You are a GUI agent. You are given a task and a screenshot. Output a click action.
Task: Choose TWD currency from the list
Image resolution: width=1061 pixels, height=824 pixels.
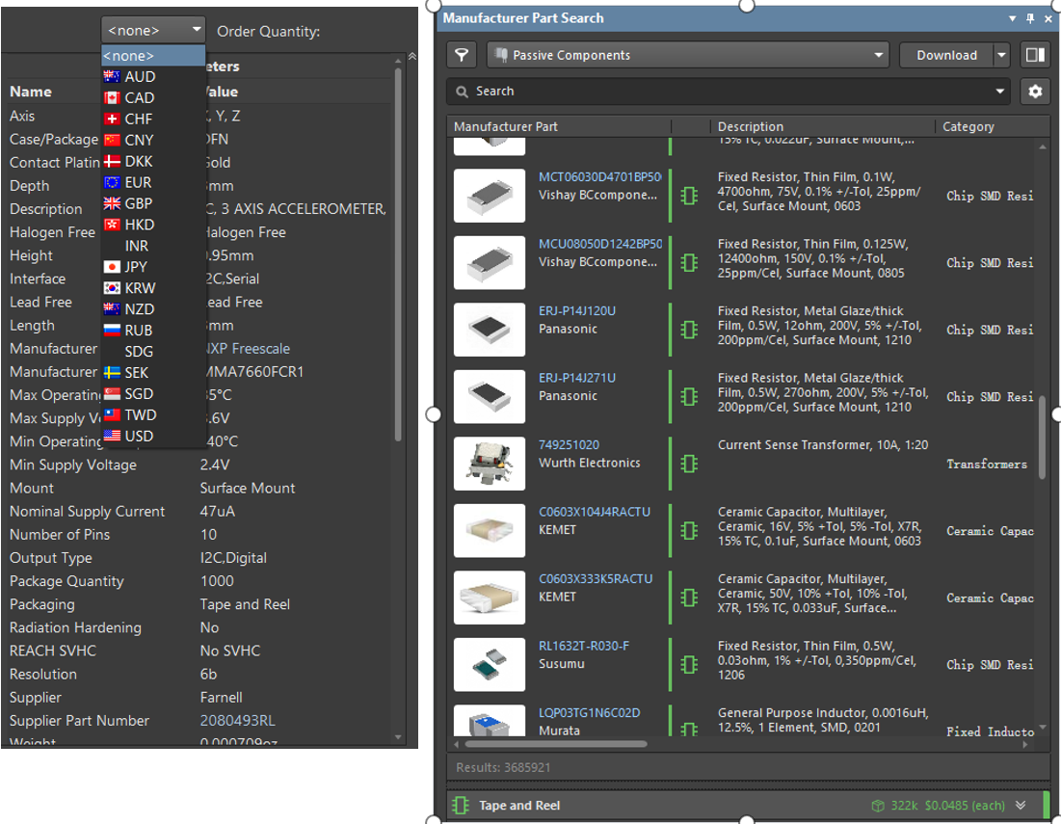click(153, 414)
